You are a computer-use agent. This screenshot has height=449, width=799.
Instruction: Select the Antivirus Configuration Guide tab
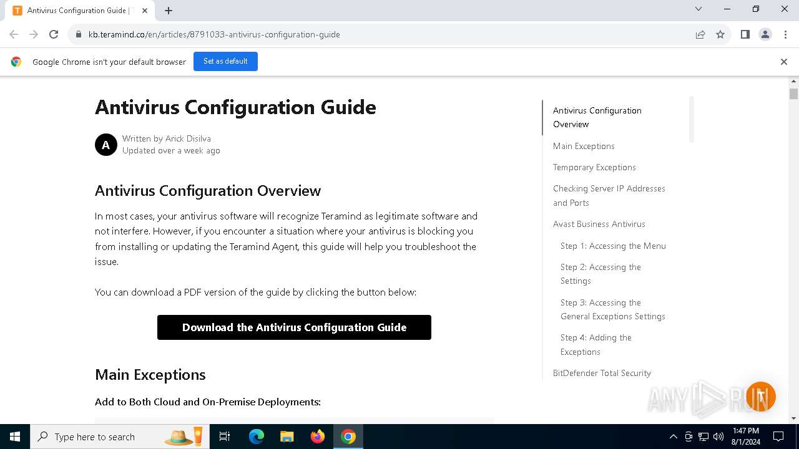81,11
